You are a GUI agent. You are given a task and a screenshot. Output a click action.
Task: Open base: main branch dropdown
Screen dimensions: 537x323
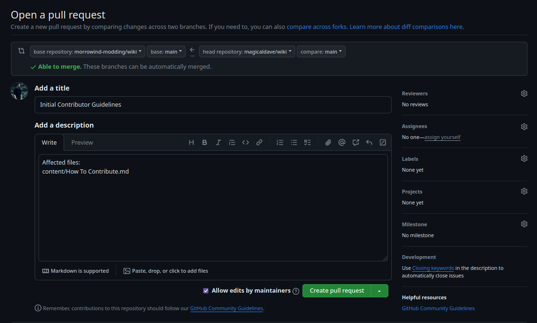tap(166, 52)
